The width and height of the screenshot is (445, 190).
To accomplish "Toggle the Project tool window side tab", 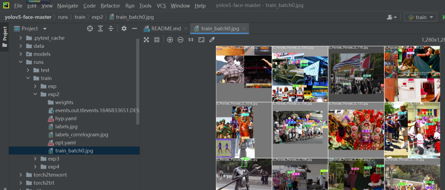I will coord(5,36).
